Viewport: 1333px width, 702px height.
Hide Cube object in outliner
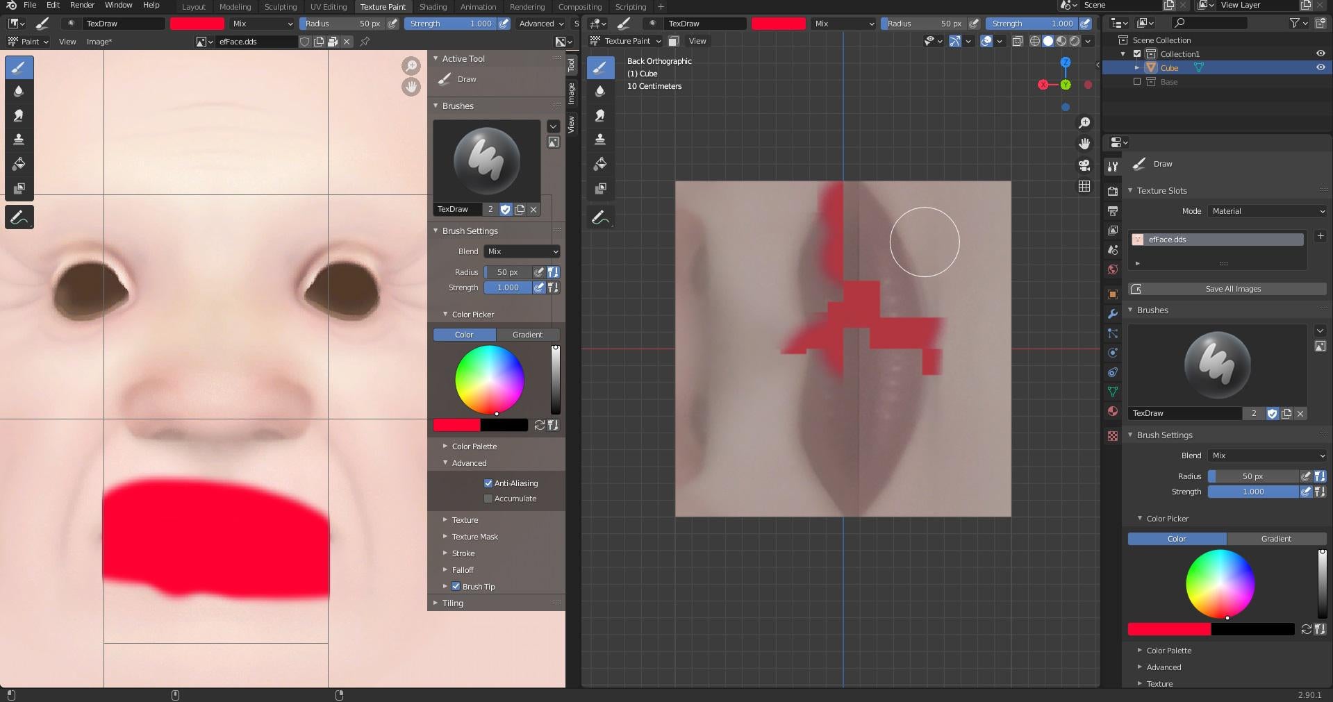(x=1320, y=67)
